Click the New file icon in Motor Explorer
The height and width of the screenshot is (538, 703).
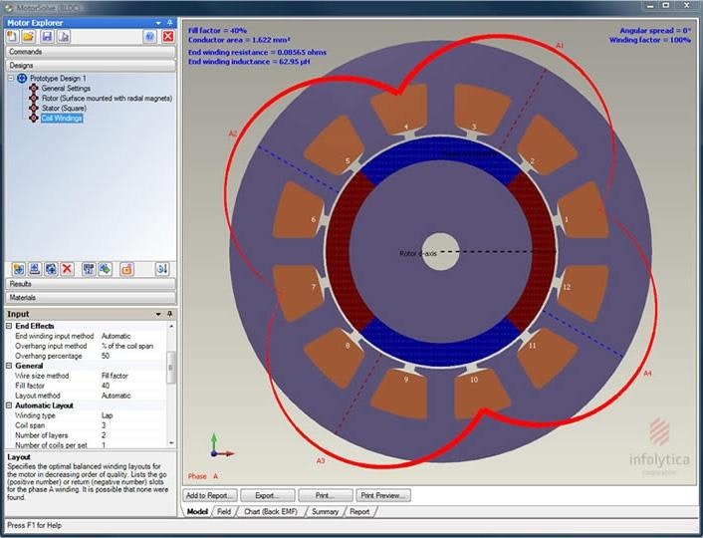click(12, 36)
